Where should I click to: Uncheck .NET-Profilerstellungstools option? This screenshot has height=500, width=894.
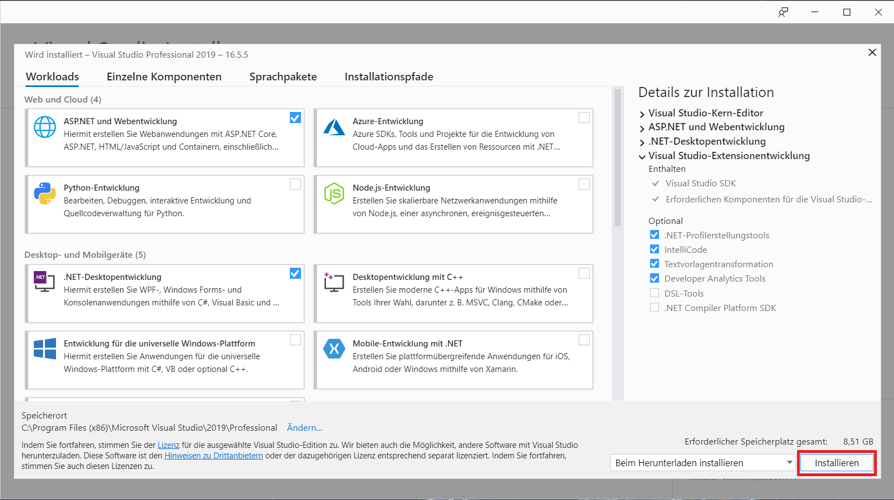655,235
